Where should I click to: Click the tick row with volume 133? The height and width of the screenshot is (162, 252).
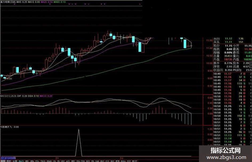pyautogui.click(x=232, y=84)
